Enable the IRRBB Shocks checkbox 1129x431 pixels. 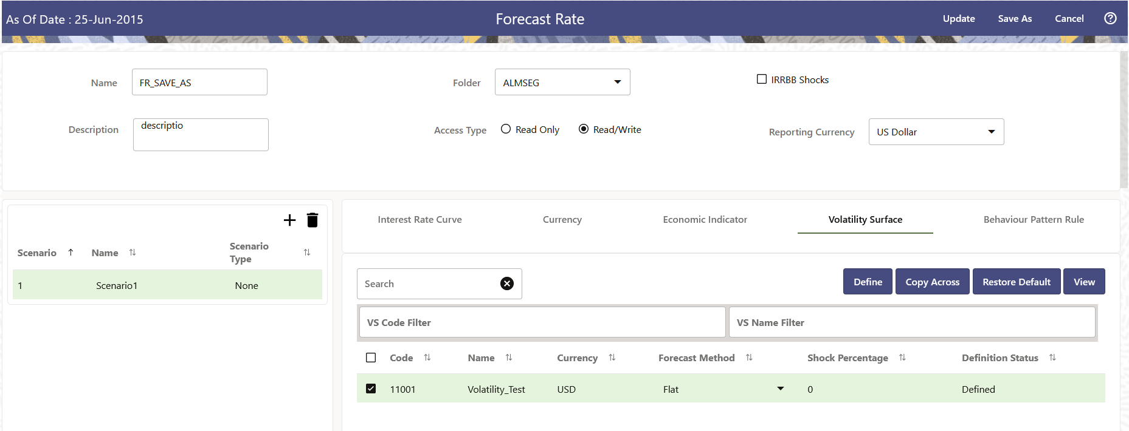point(761,79)
